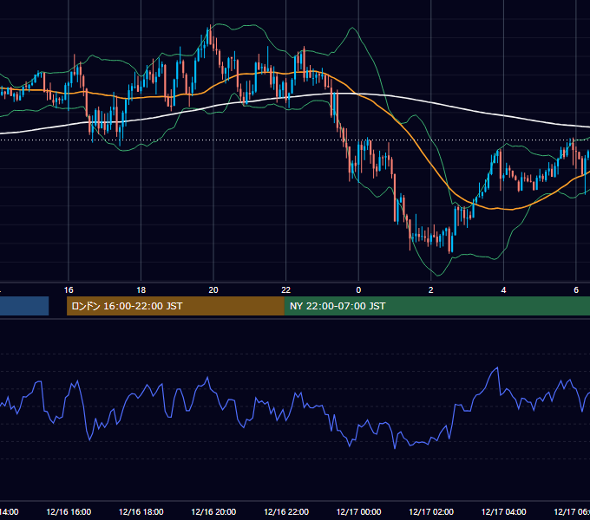
Task: Click the '12/16 22:00' time axis label
Action: pyautogui.click(x=286, y=511)
